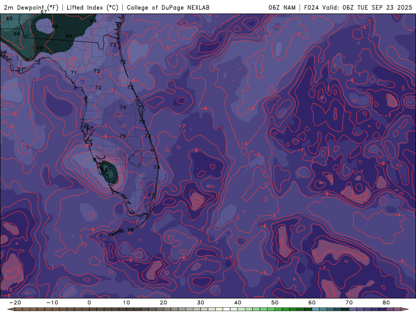Click the -20 label on the color scale

(15, 302)
